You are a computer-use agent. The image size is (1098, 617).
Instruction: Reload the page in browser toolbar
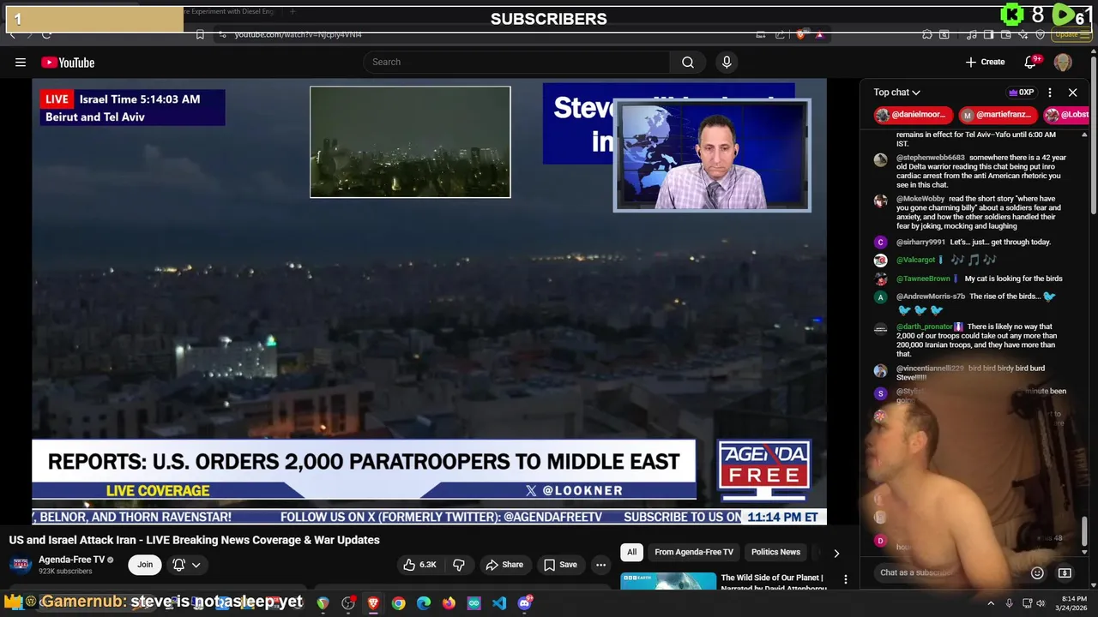[46, 34]
